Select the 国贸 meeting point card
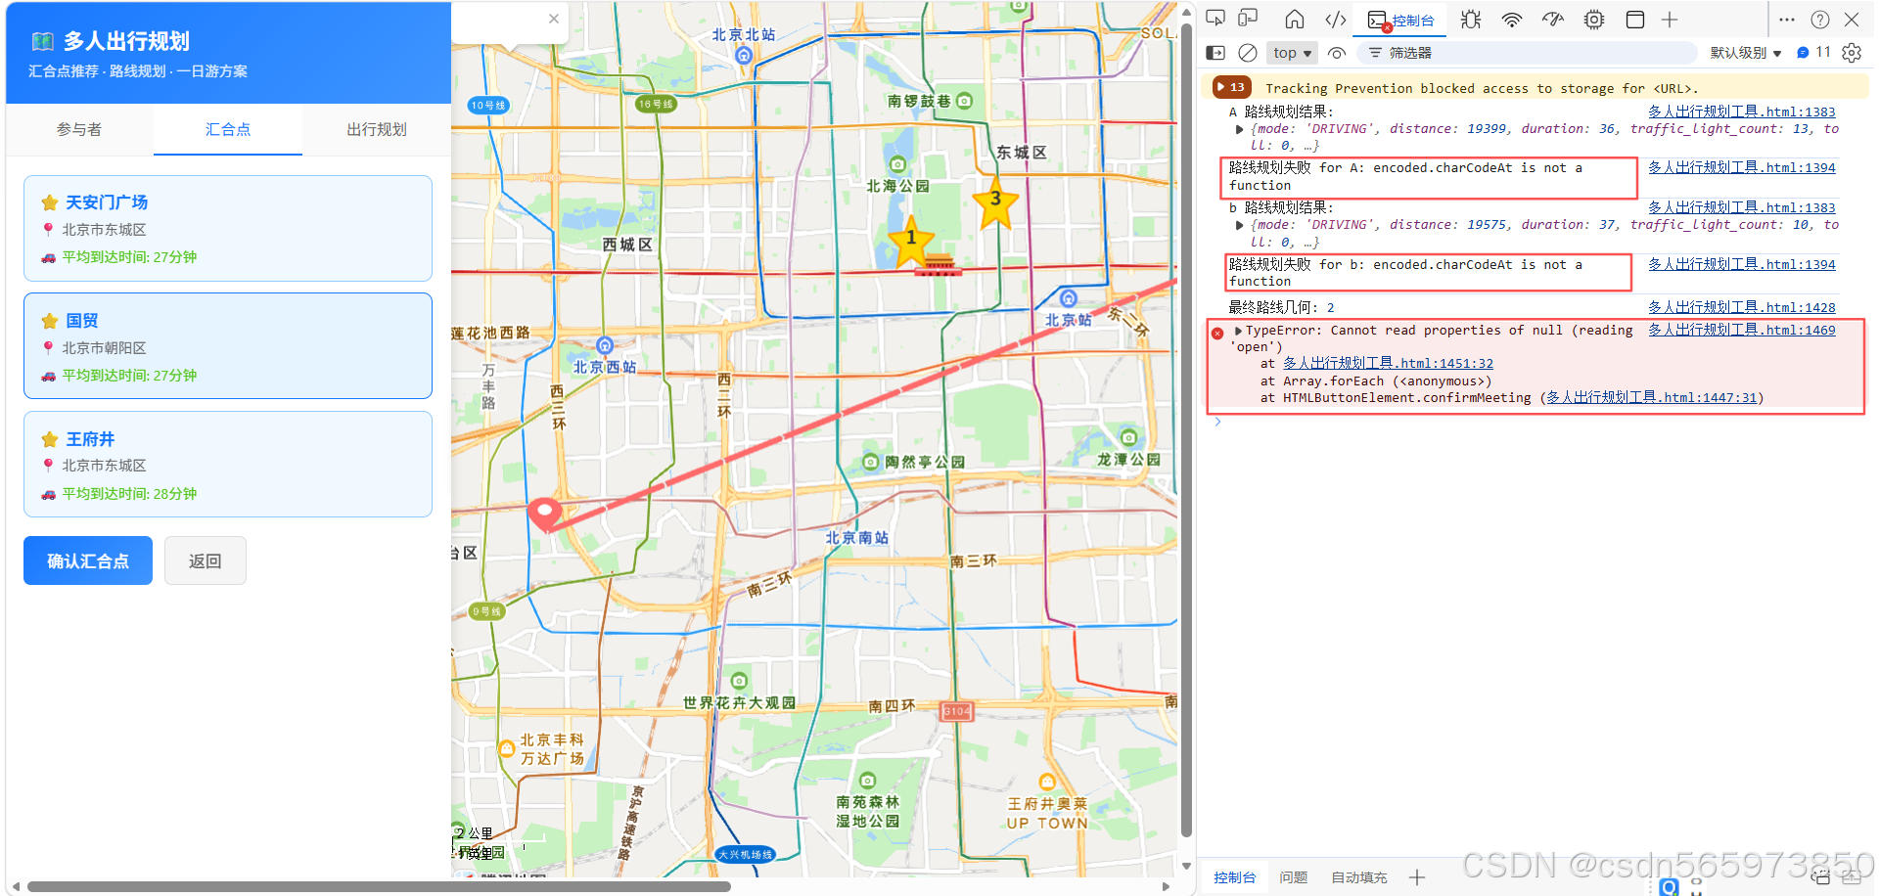The height and width of the screenshot is (896, 1879). pos(228,345)
